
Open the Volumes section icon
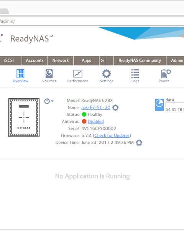coord(49,74)
